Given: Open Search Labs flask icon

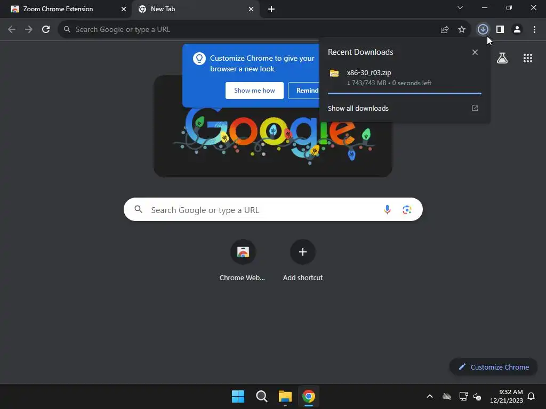Looking at the screenshot, I should coord(502,58).
